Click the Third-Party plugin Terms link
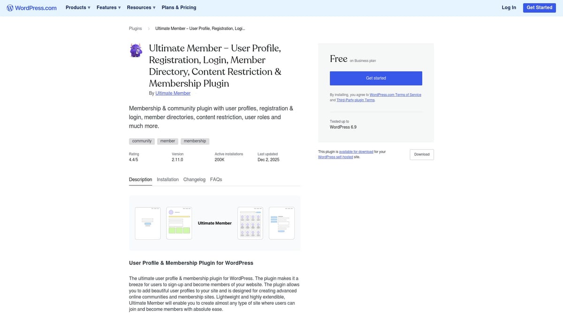The width and height of the screenshot is (563, 317). coord(355,100)
